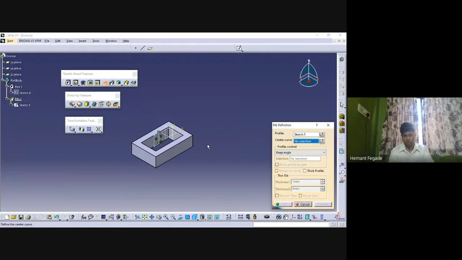Open the File menu
462x260 pixels.
coord(47,41)
